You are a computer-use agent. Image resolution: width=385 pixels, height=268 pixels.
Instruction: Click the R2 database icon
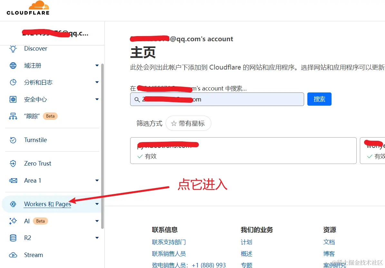[x=13, y=238]
